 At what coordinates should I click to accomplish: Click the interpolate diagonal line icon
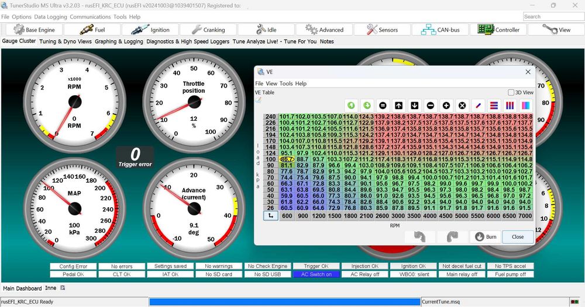(x=478, y=106)
